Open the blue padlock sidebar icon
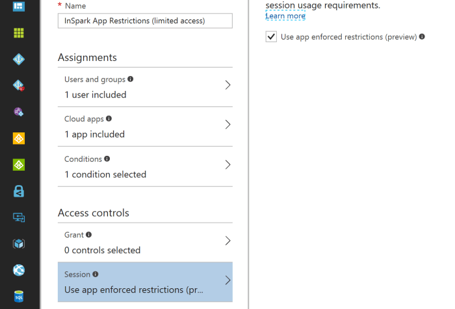Viewport: 455px width, 309px height. pos(19,192)
